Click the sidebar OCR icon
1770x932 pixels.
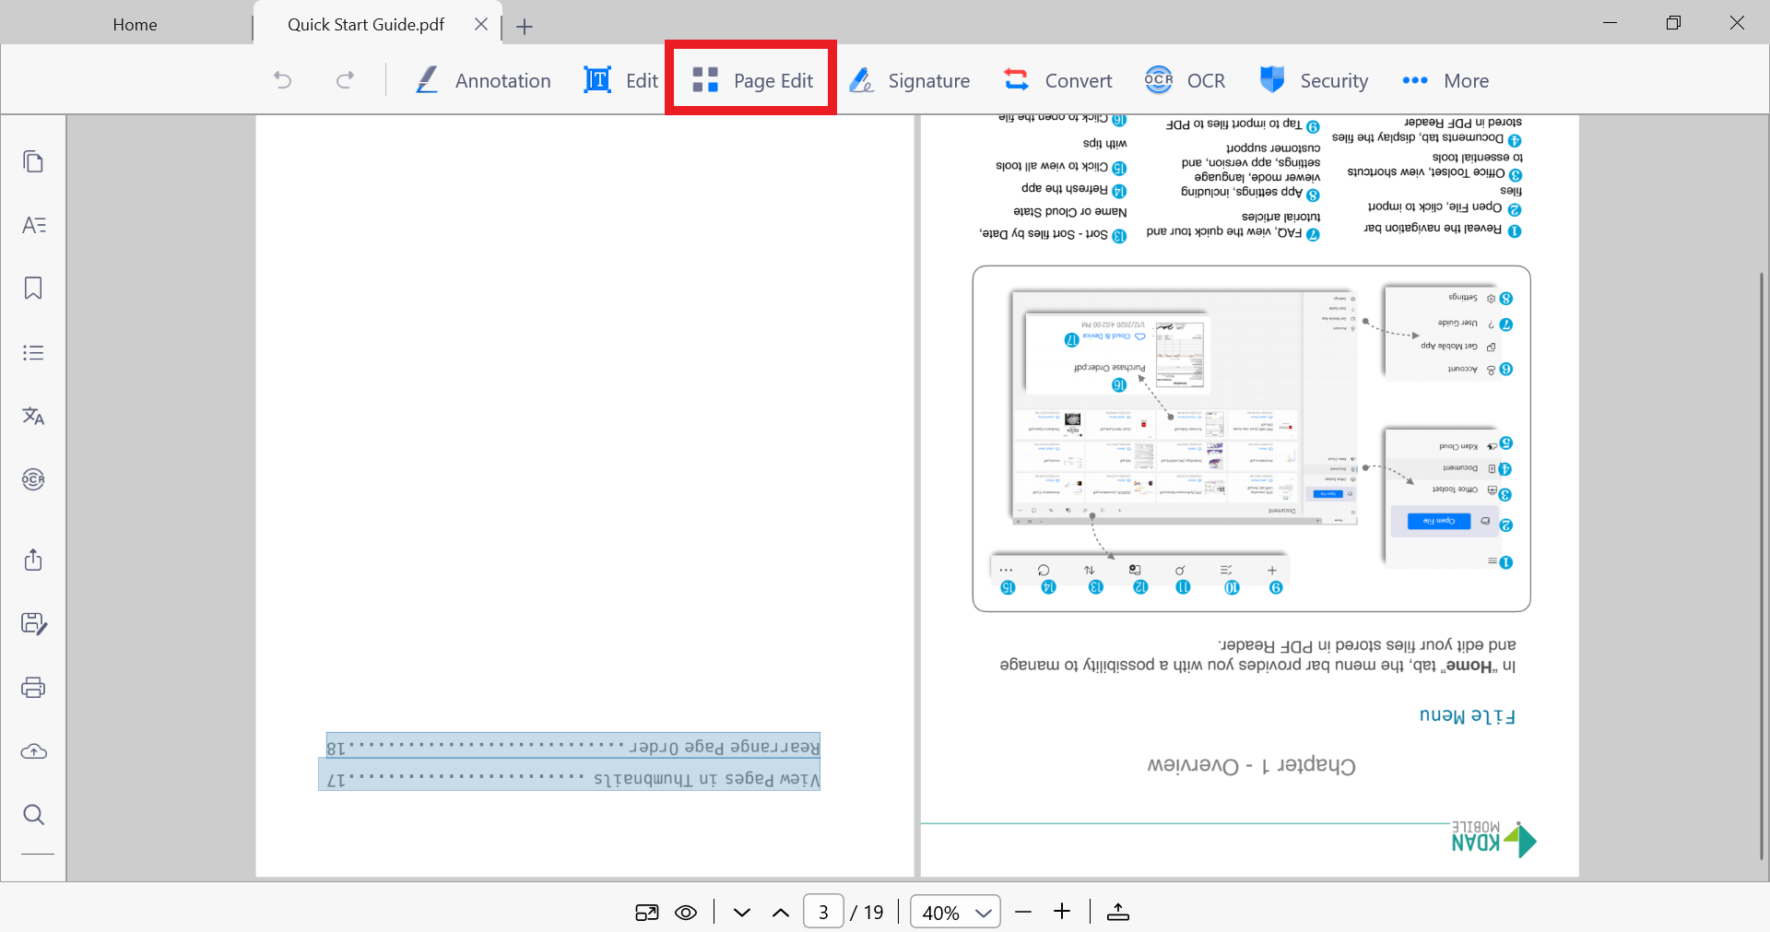point(33,479)
